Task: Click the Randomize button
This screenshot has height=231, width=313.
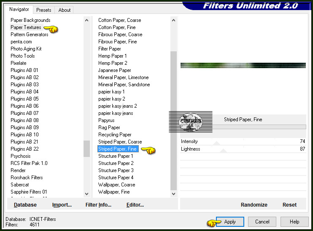Action: pyautogui.click(x=254, y=205)
